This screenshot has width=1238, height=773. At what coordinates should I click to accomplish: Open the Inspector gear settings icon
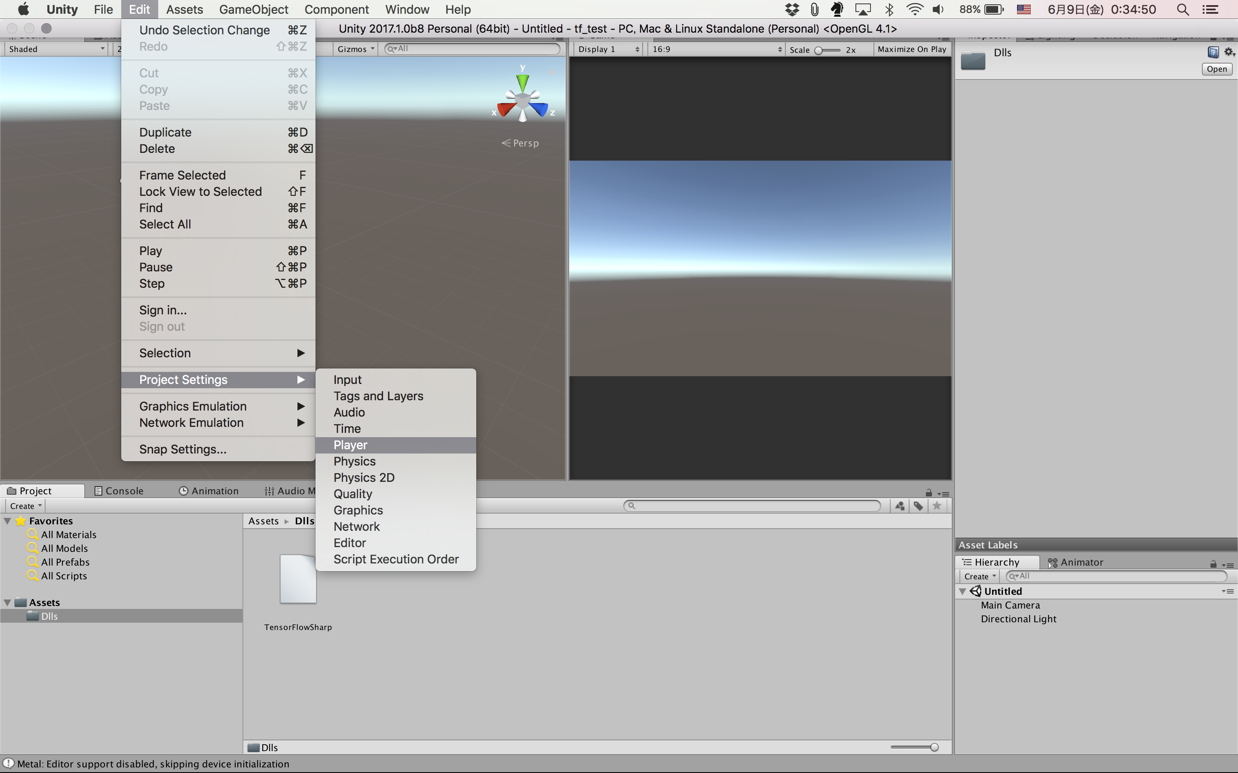[x=1229, y=52]
